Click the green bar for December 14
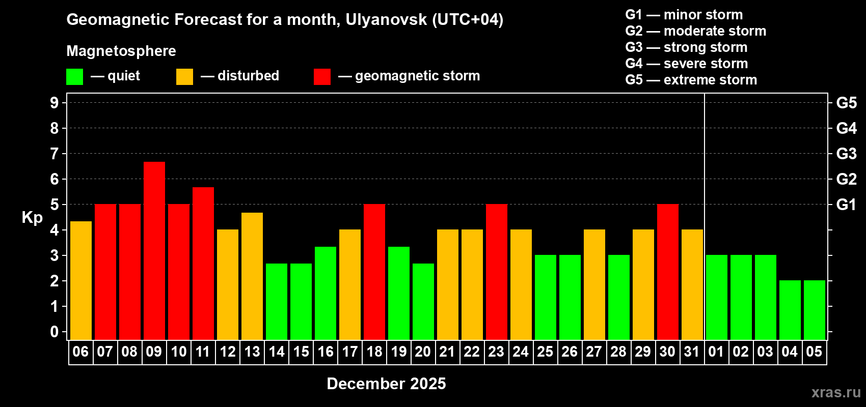 (277, 302)
